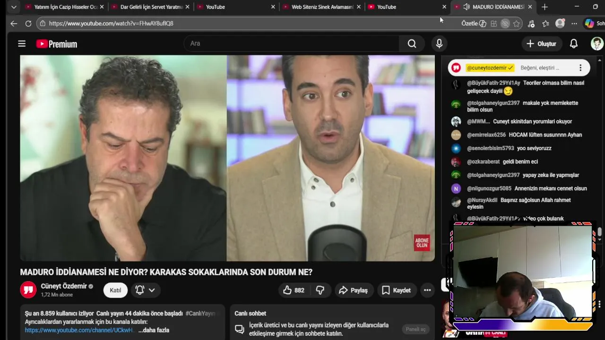The image size is (605, 340).
Task: Open Edge settings and more ellipsis
Action: 574,23
